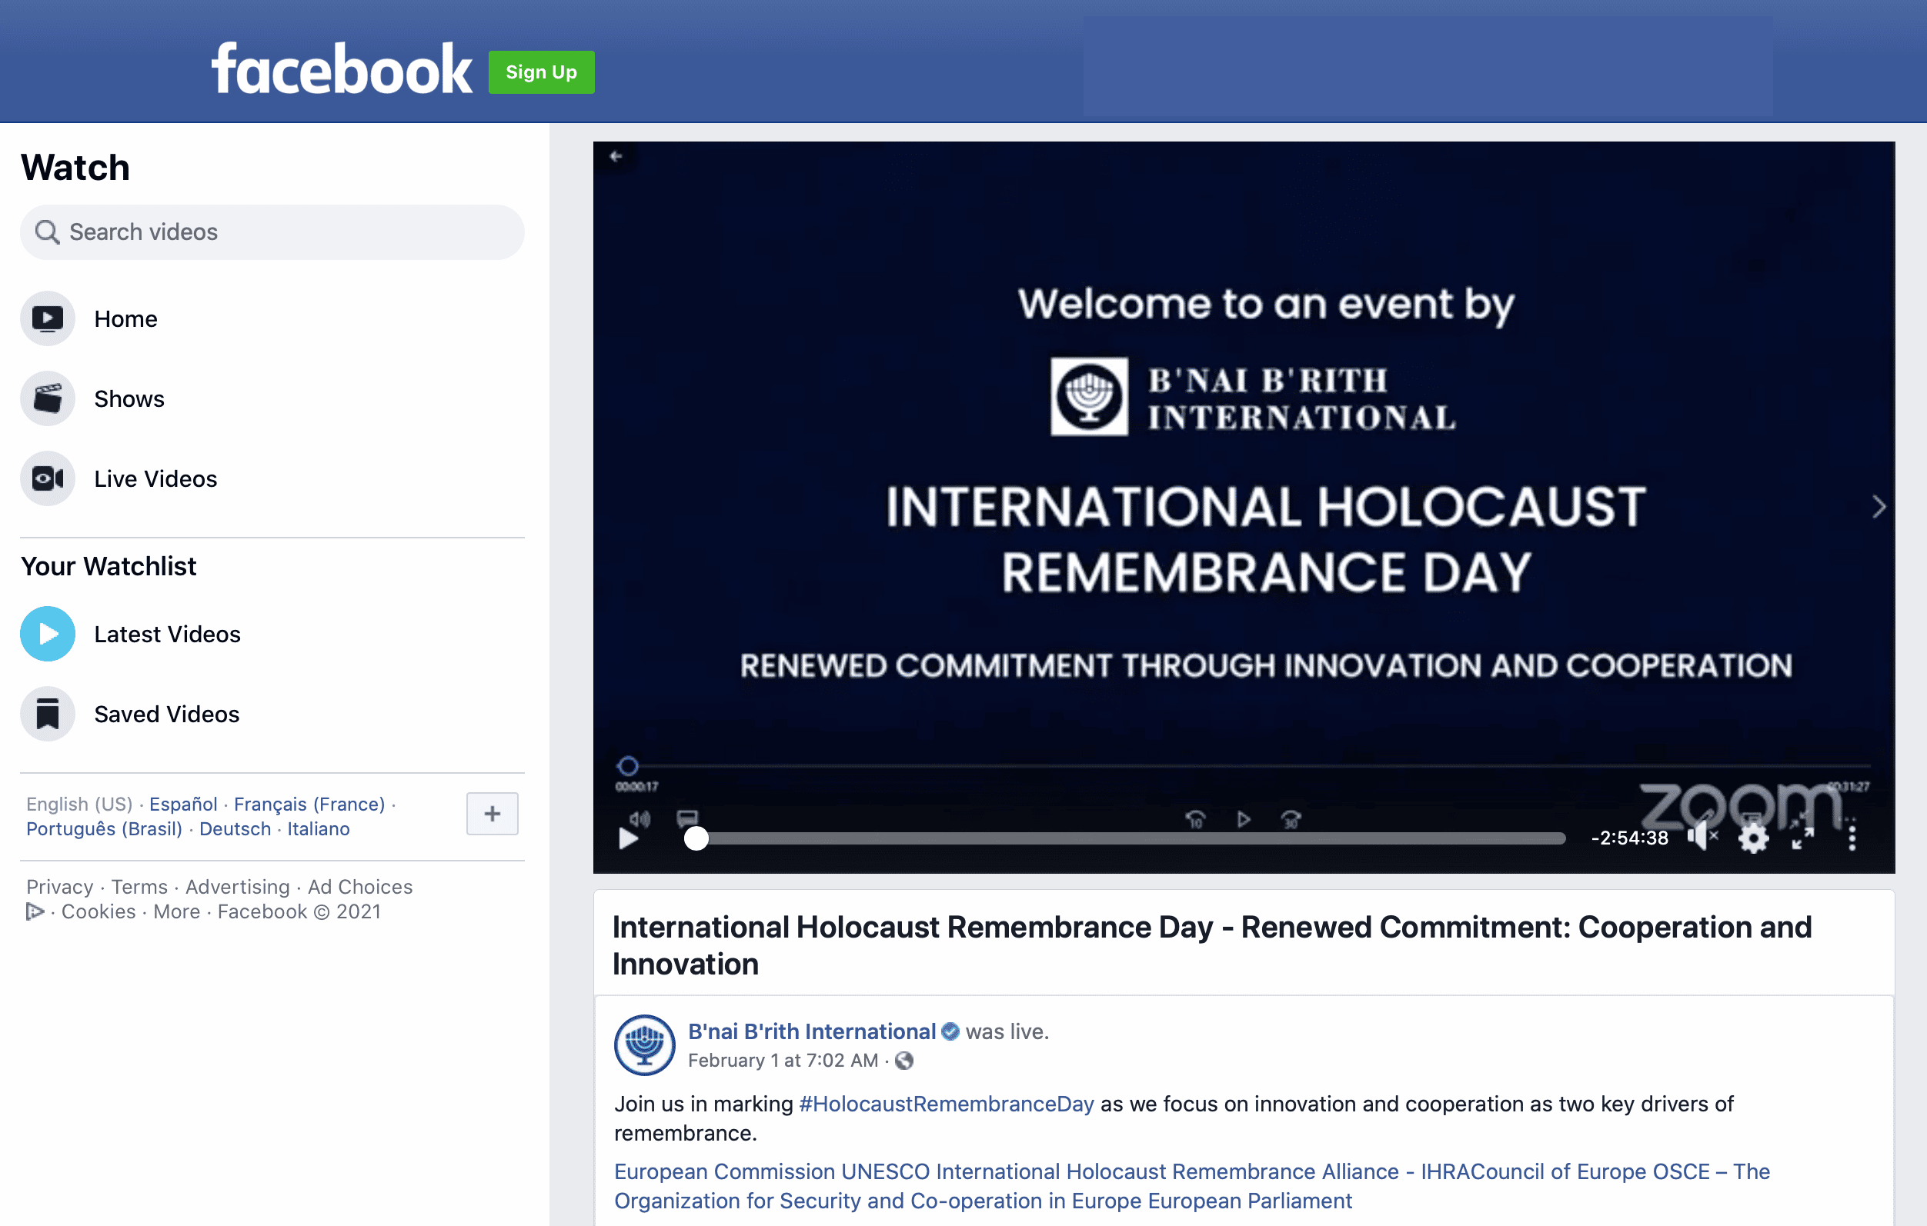Switch language to Italiano
The height and width of the screenshot is (1226, 1927).
[x=319, y=828]
